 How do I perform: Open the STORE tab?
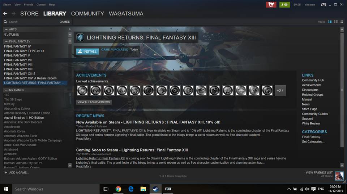coord(29,14)
